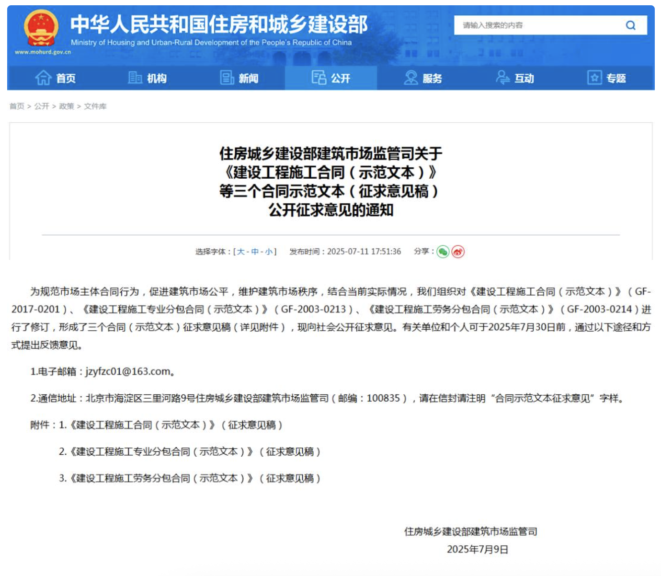This screenshot has height=576, width=661.
Task: Click the www.mohurd.gov.cn text
Action: [43, 52]
